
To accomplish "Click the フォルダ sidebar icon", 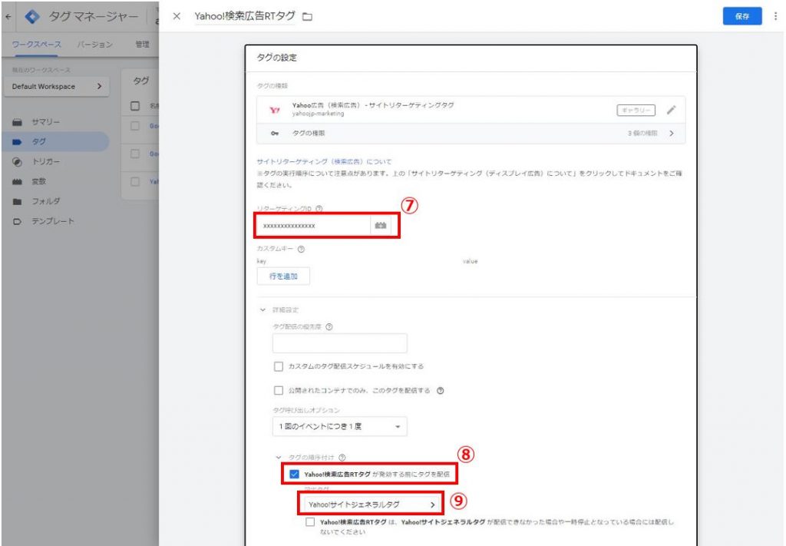I will (x=17, y=201).
